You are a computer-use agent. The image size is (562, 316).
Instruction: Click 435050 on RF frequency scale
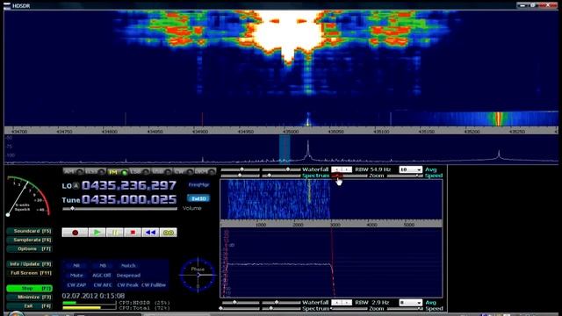point(335,132)
